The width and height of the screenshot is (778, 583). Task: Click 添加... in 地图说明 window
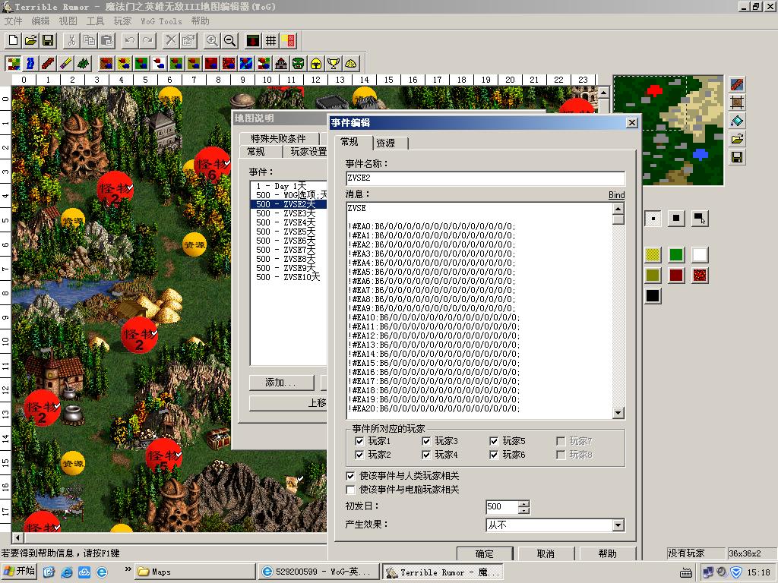tap(281, 383)
